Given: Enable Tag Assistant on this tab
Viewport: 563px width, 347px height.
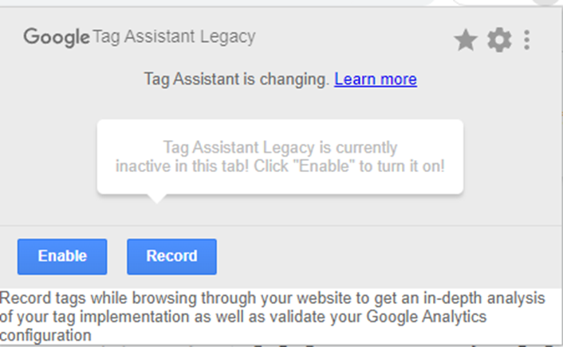Looking at the screenshot, I should tap(62, 256).
